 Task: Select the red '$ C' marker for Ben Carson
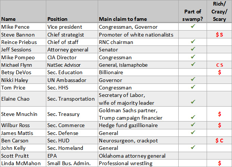pos(219,141)
